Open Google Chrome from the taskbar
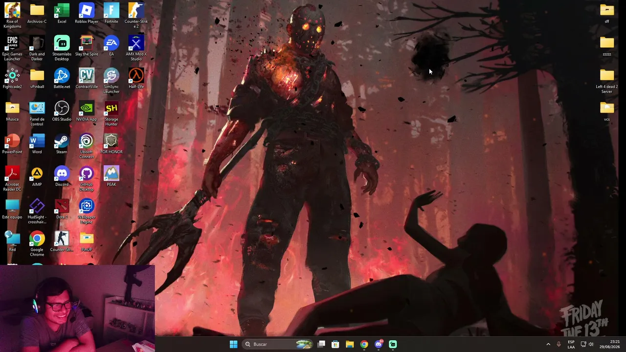The height and width of the screenshot is (352, 626). tap(364, 344)
